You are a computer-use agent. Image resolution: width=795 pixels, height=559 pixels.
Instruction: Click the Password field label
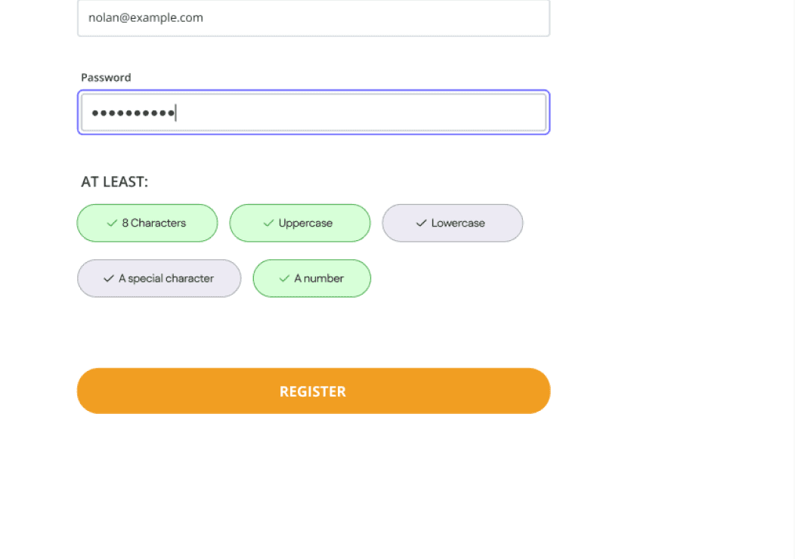tap(106, 78)
